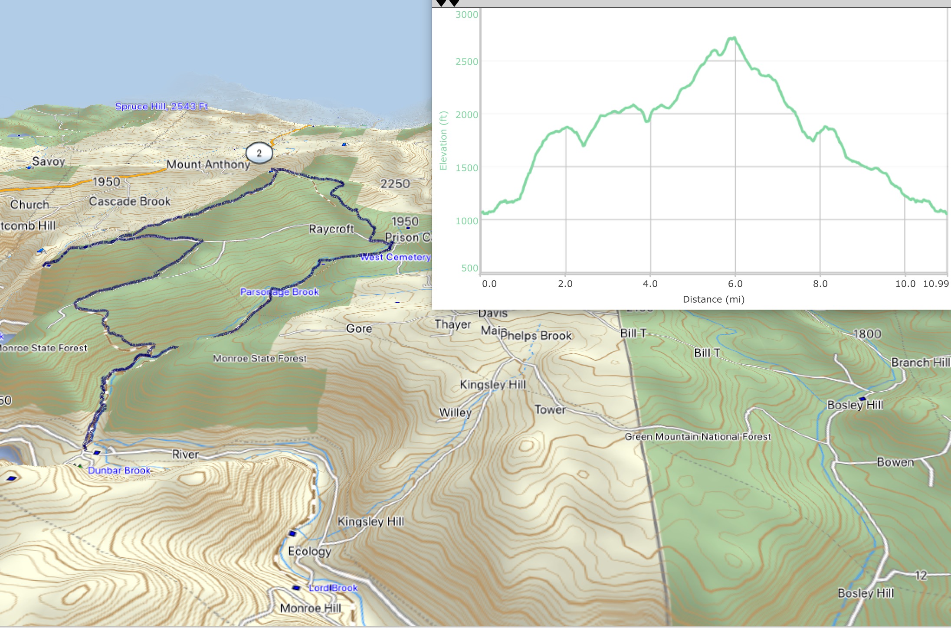Viewport: 951px width, 628px height.
Task: Click the blue marker beside Lord Brook
Action: 296,588
